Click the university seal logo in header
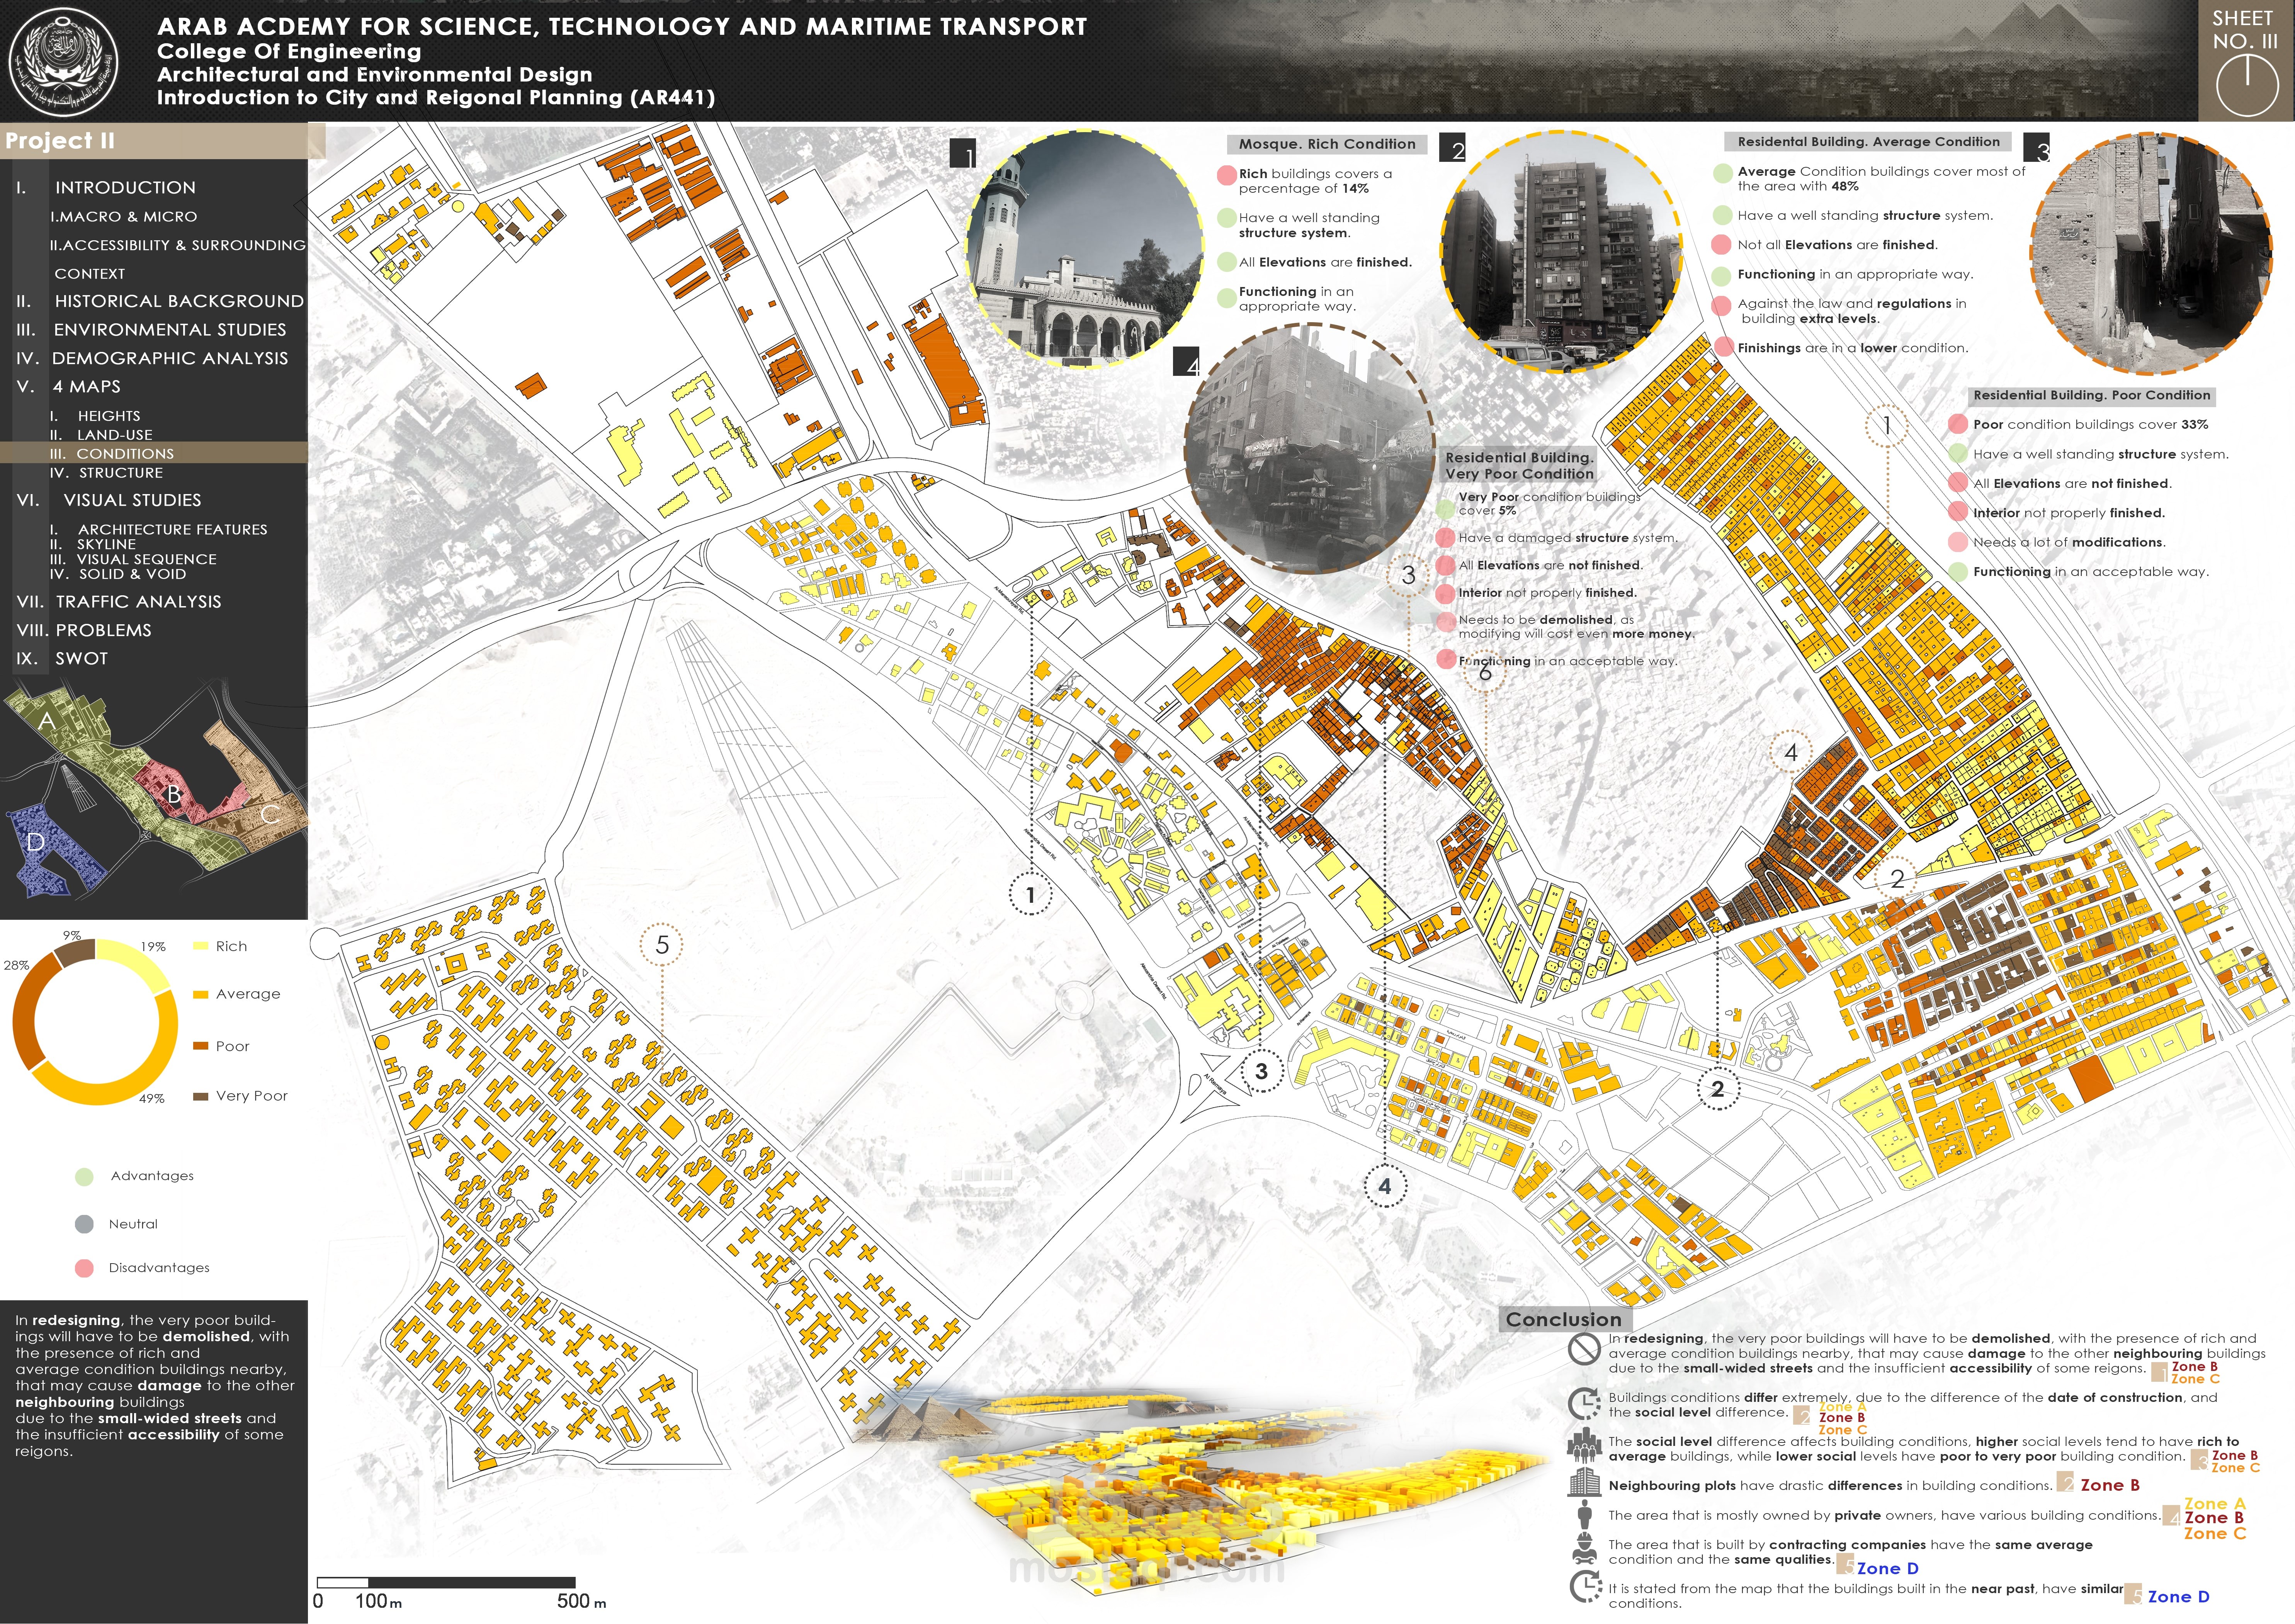The width and height of the screenshot is (2295, 1624). 64,62
